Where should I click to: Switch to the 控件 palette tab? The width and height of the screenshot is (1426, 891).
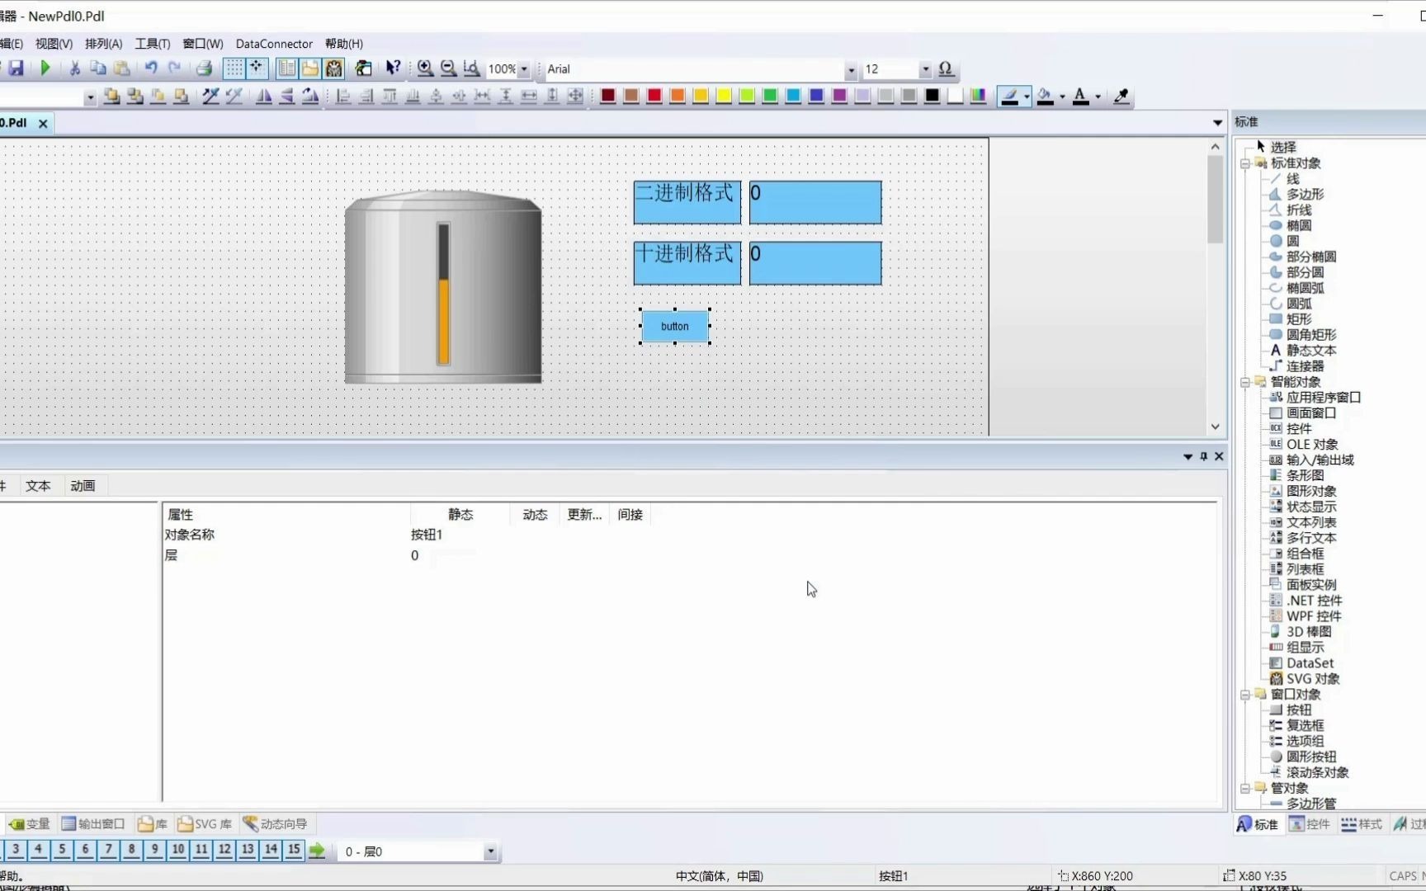(1311, 823)
